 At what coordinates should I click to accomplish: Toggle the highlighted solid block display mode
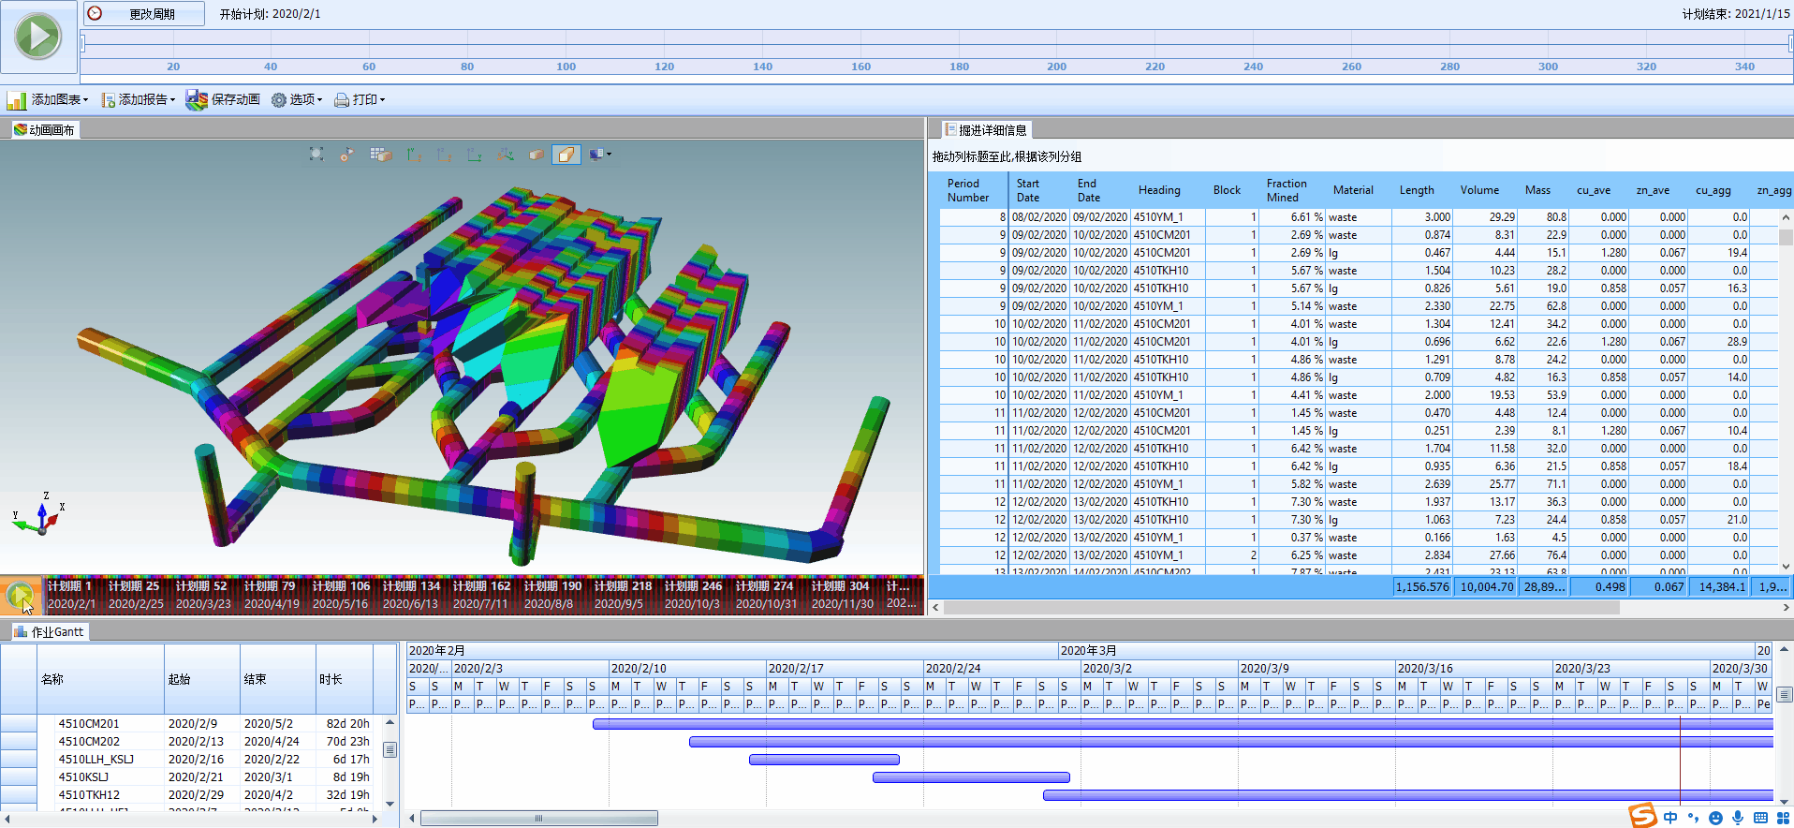coord(566,155)
